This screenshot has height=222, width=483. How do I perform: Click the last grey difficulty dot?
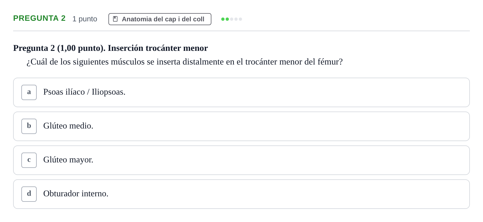(x=240, y=19)
